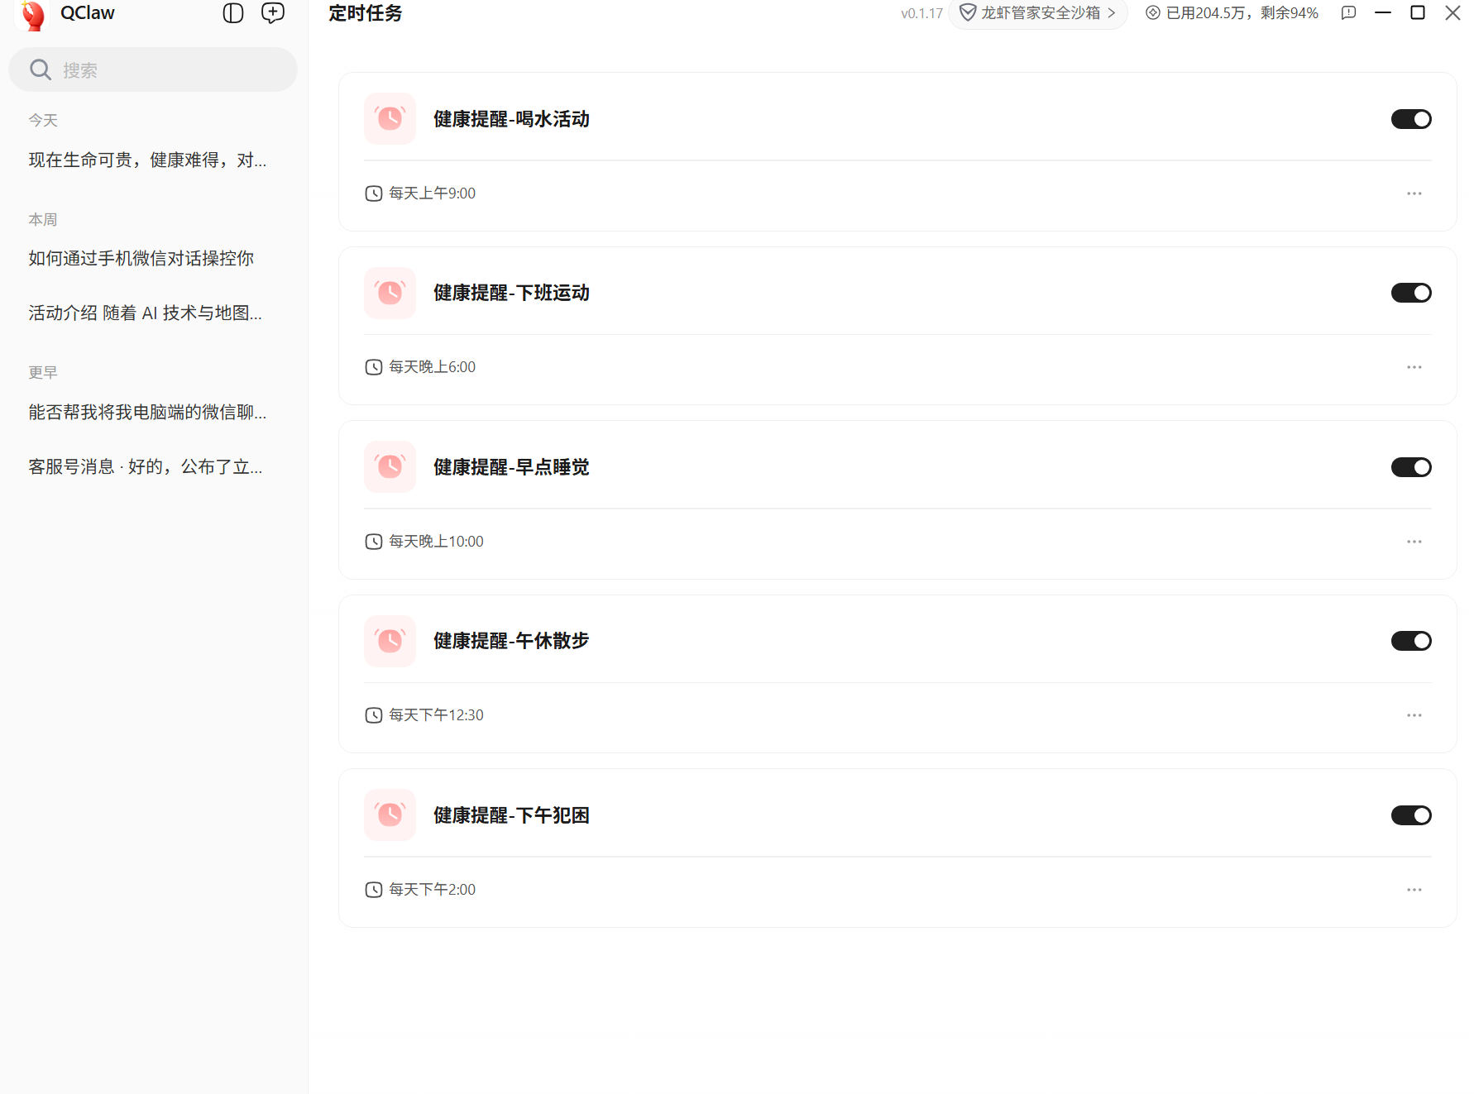The height and width of the screenshot is (1094, 1474).
Task: Open more options for the 每天下午2:00 task
Action: (x=1414, y=890)
